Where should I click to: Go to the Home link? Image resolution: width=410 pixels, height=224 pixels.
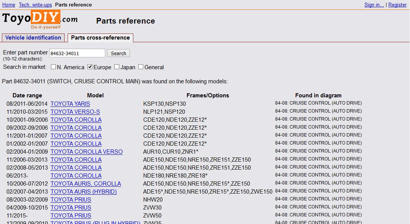[x=9, y=5]
